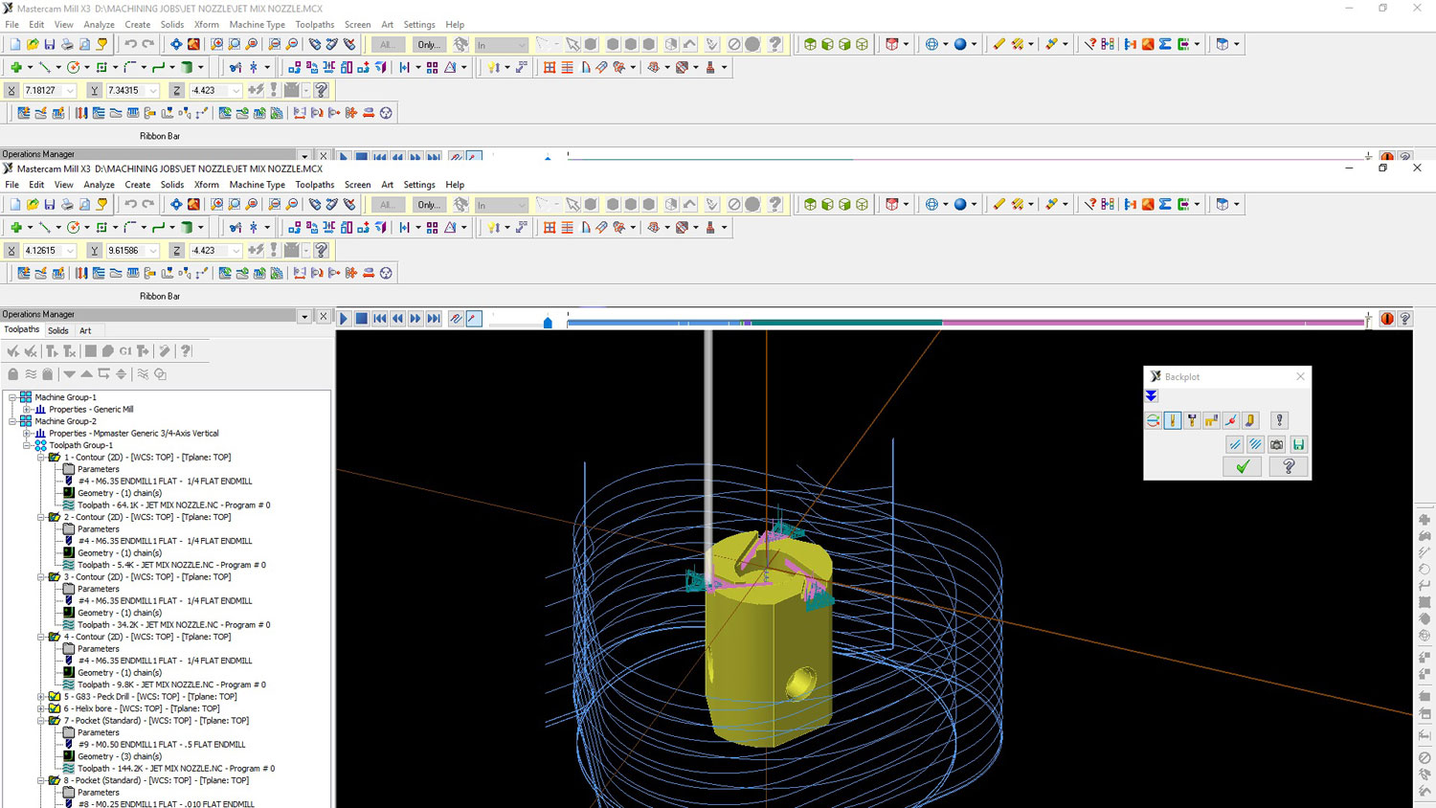Open Settings menu in back window
This screenshot has height=808, width=1436.
419,25
